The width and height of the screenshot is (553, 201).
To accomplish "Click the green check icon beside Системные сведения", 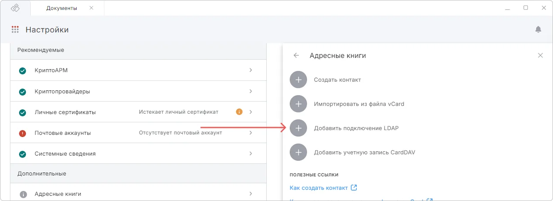I will click(23, 154).
